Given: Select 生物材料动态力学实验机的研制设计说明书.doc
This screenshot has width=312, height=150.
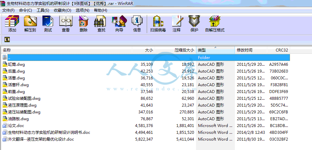Looking at the screenshot, I should 49,132.
